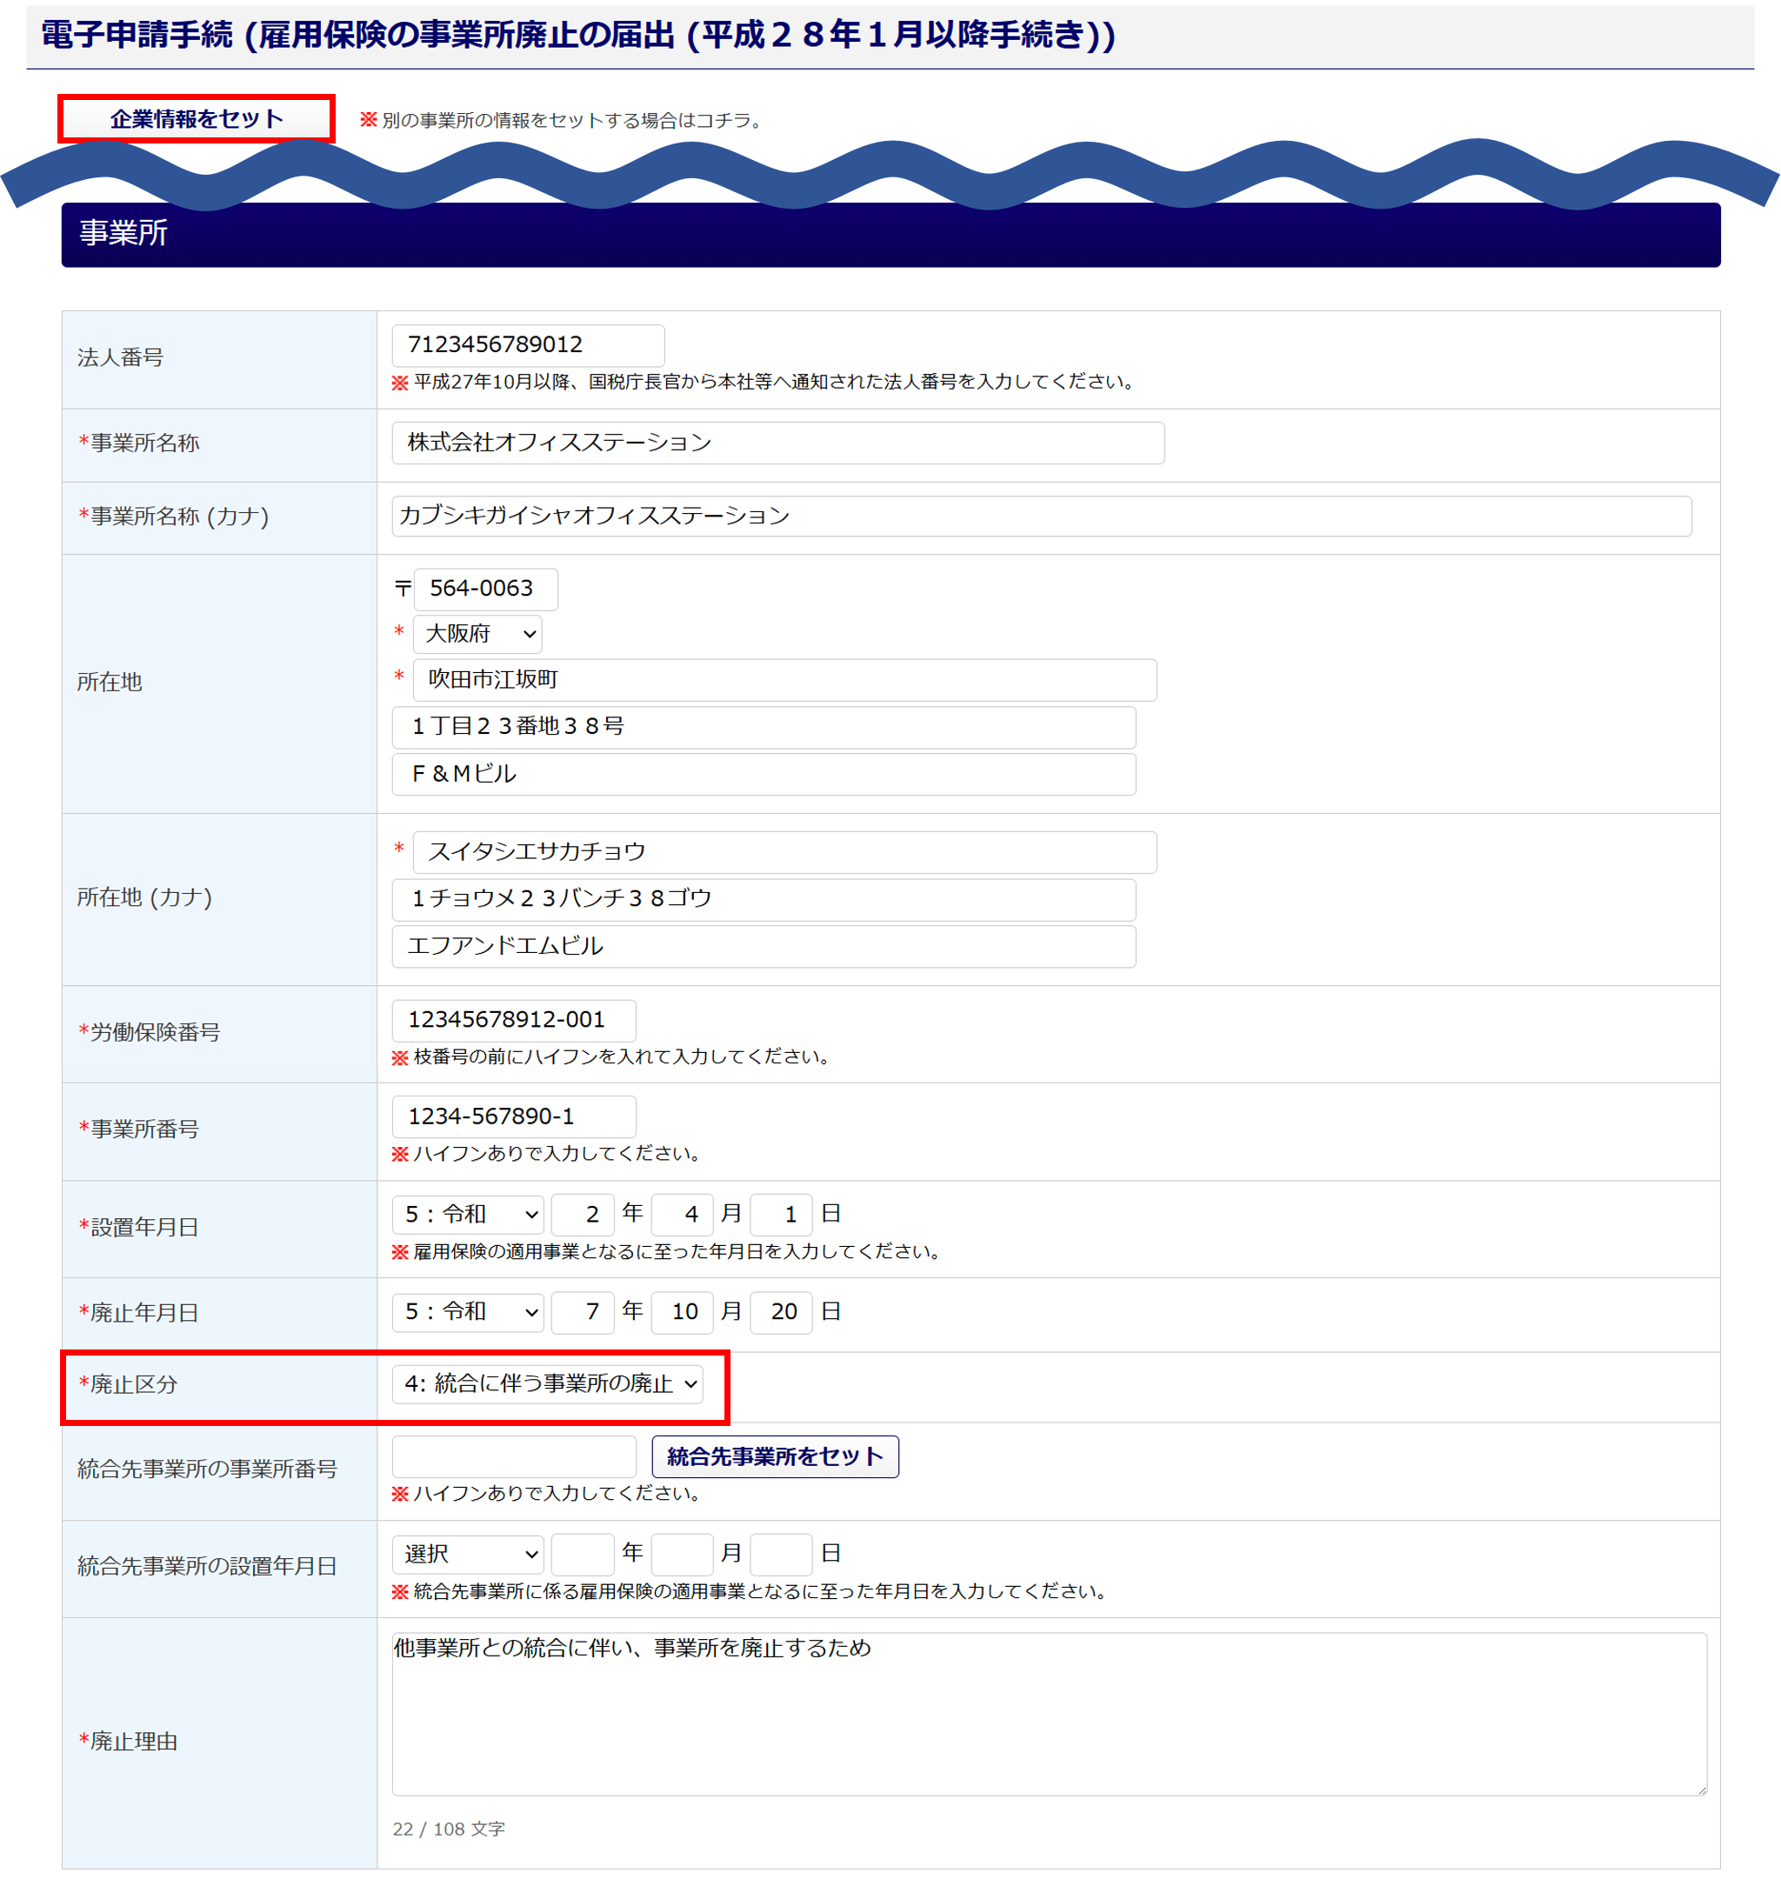Click the 設置年月日 day field
This screenshot has height=1899, width=1781.
coord(782,1214)
